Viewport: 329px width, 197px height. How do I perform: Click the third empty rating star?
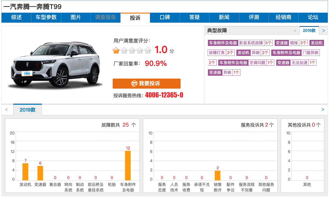click(132, 50)
